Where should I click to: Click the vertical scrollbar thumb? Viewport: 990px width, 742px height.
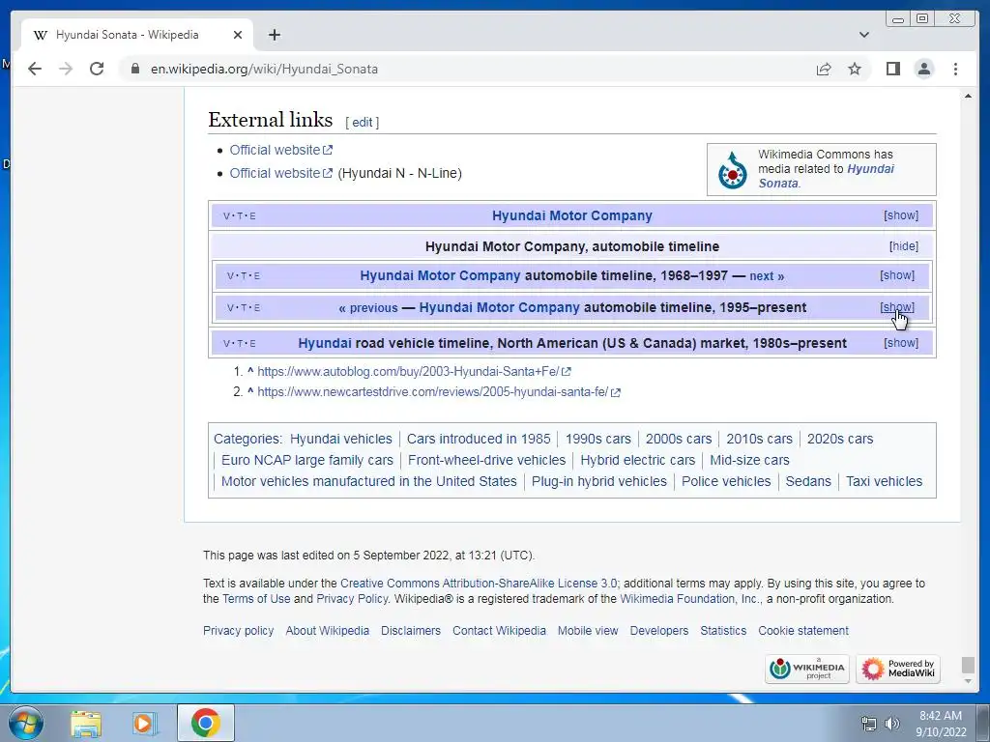[x=968, y=665]
